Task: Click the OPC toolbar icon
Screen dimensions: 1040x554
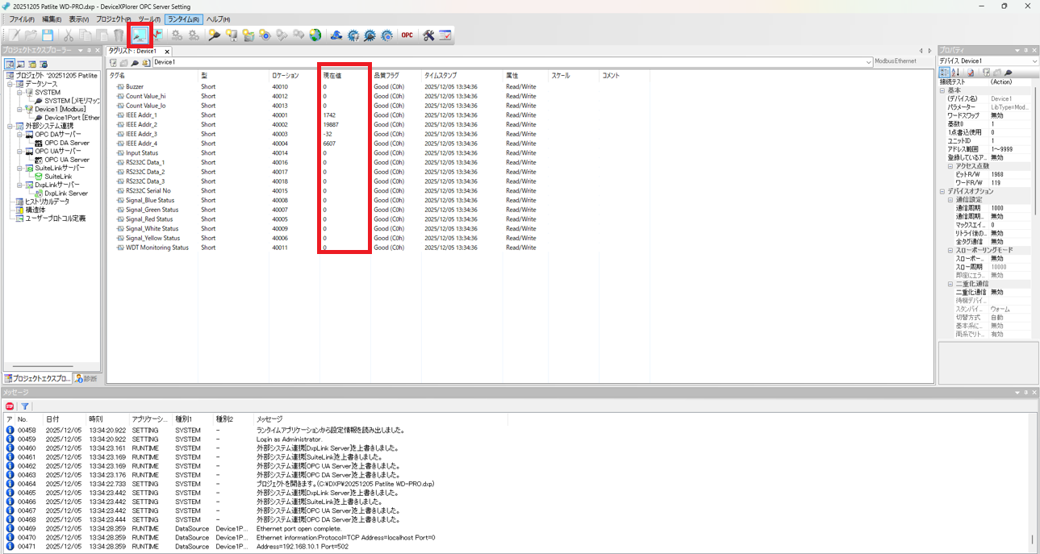Action: (x=407, y=35)
